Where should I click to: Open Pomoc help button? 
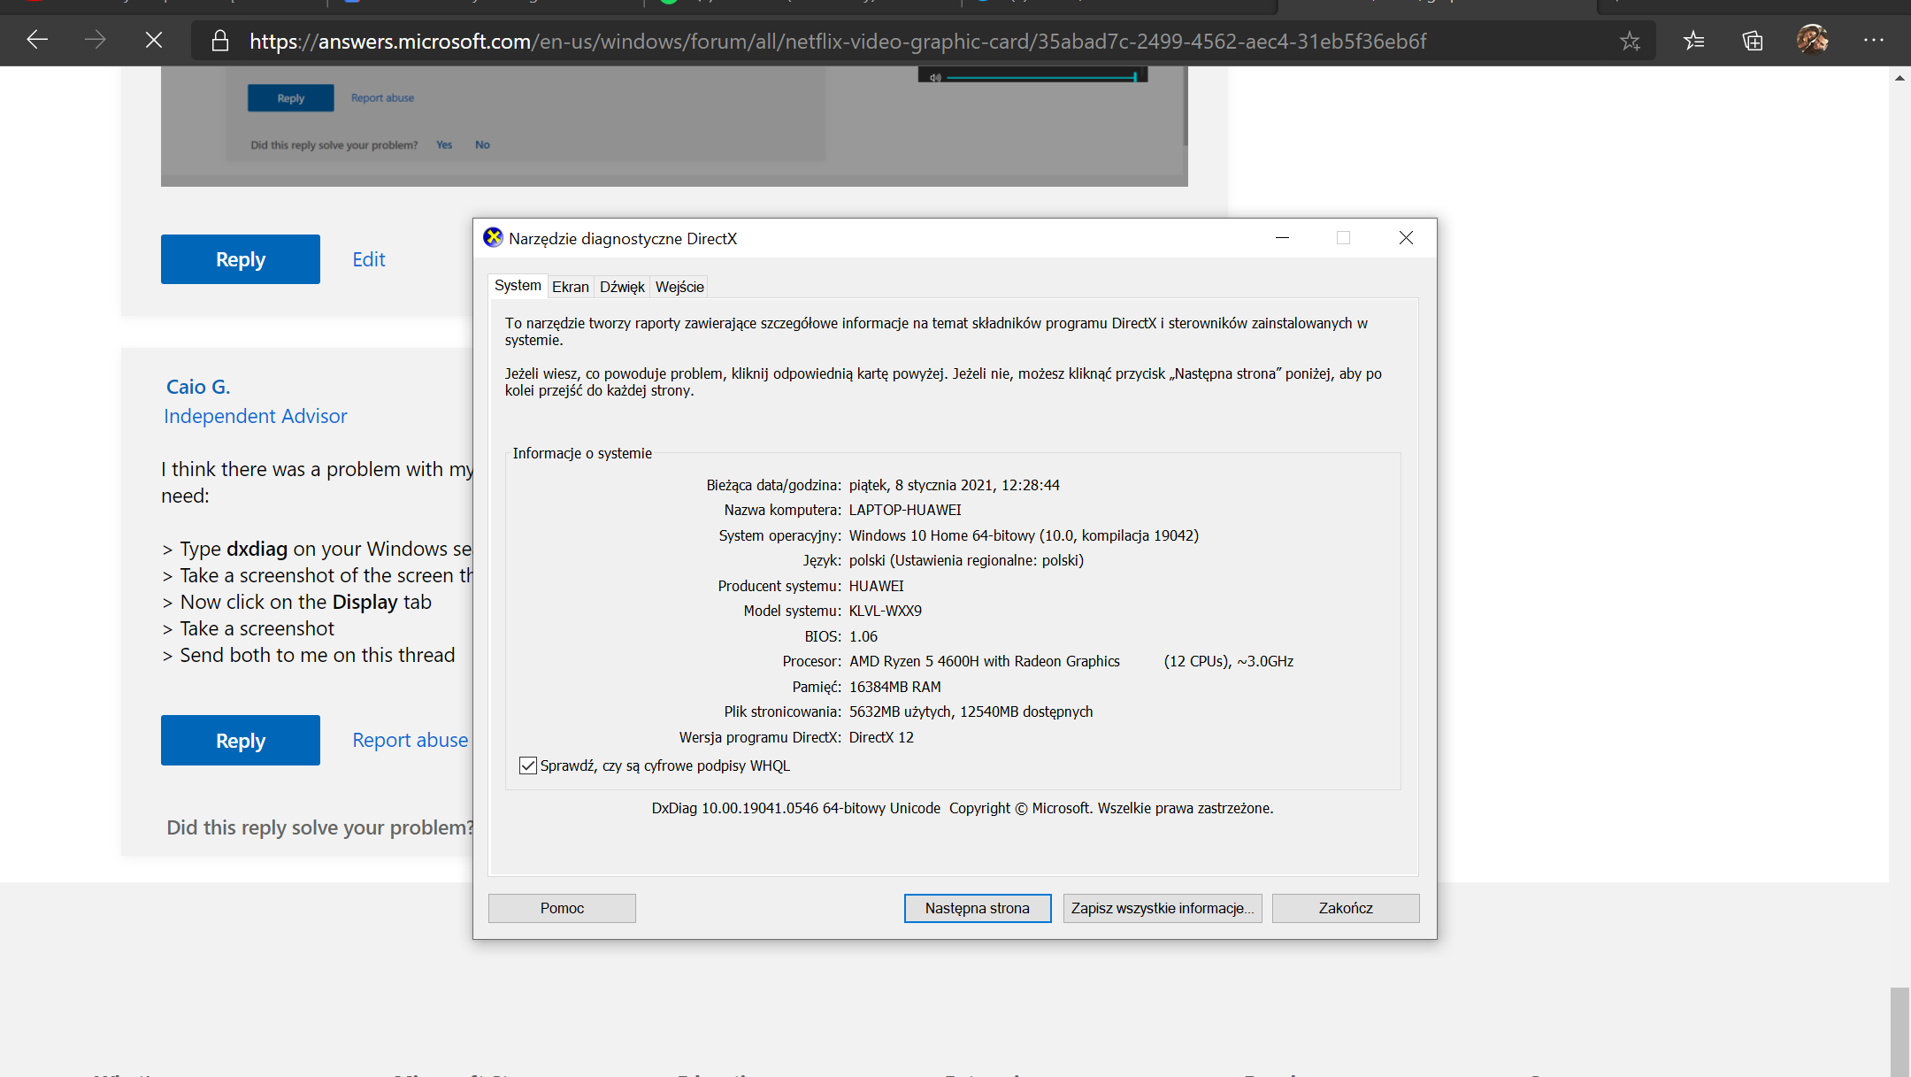[562, 908]
